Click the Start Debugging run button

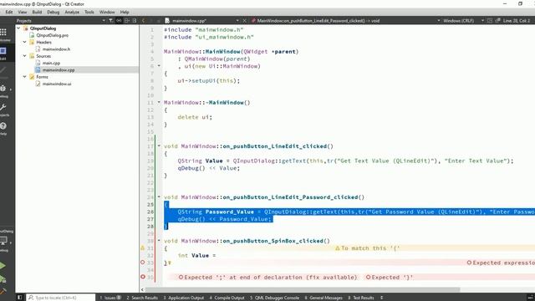pyautogui.click(x=3, y=278)
